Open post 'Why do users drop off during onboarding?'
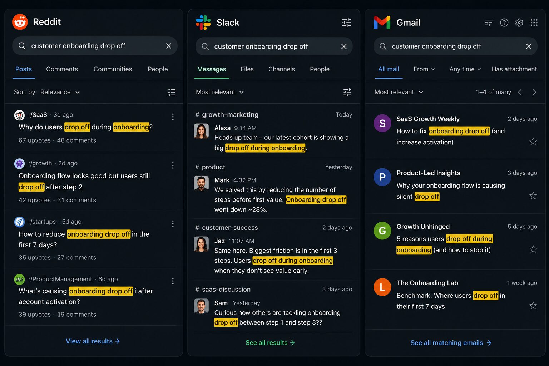This screenshot has width=549, height=366. point(85,127)
